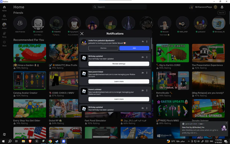Click the Review settings button
This screenshot has width=230, height=144.
tap(119, 64)
